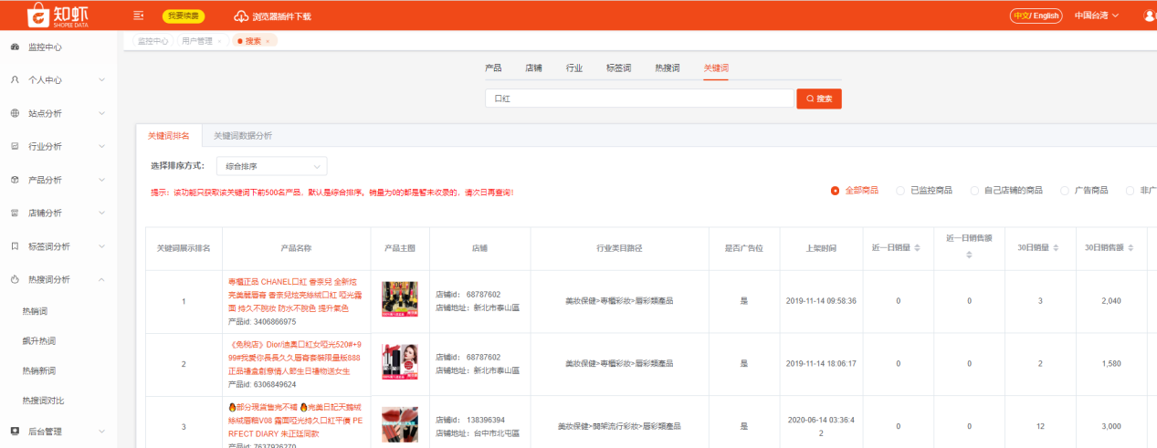Toggle language with 中文/English switch

1036,16
